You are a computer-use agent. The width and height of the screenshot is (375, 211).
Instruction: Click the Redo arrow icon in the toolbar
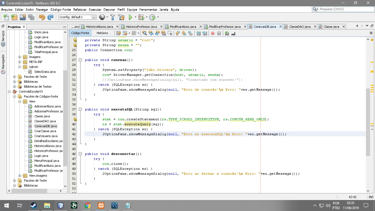(50, 17)
